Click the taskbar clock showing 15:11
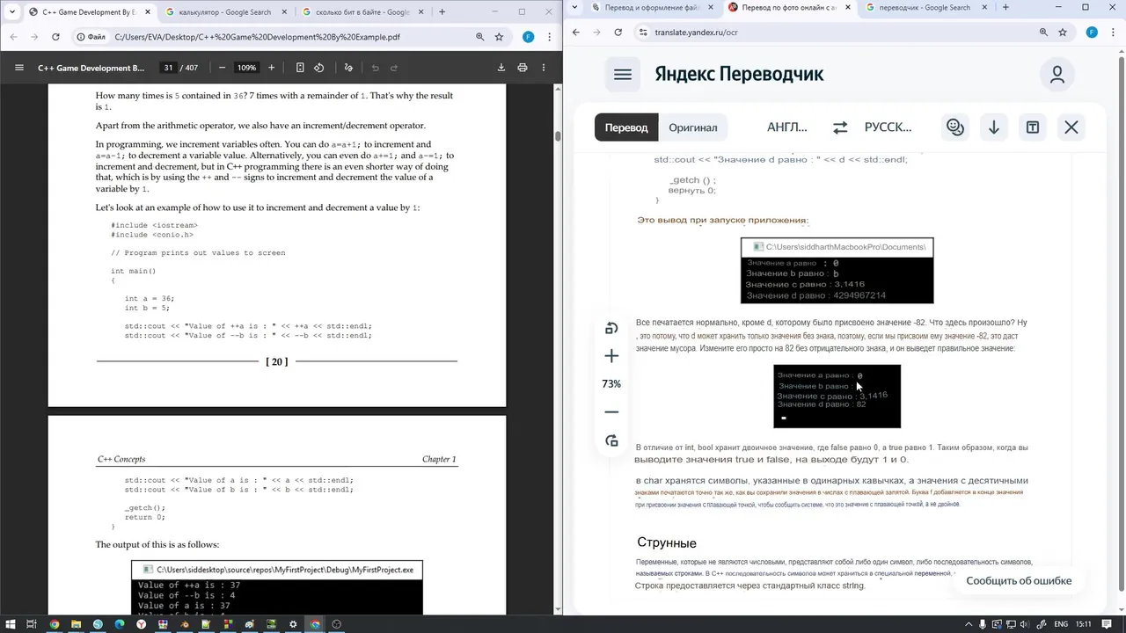Viewport: 1126px width, 633px height. [x=1084, y=624]
